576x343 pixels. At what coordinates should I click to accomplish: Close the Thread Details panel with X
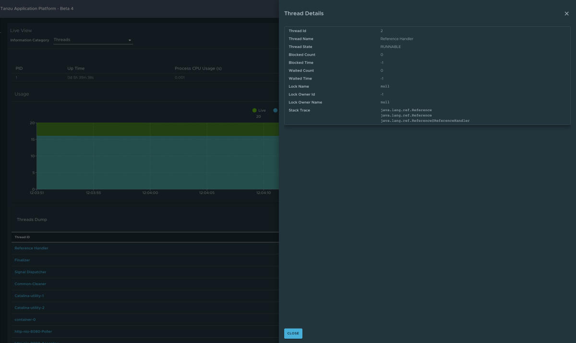(x=566, y=14)
